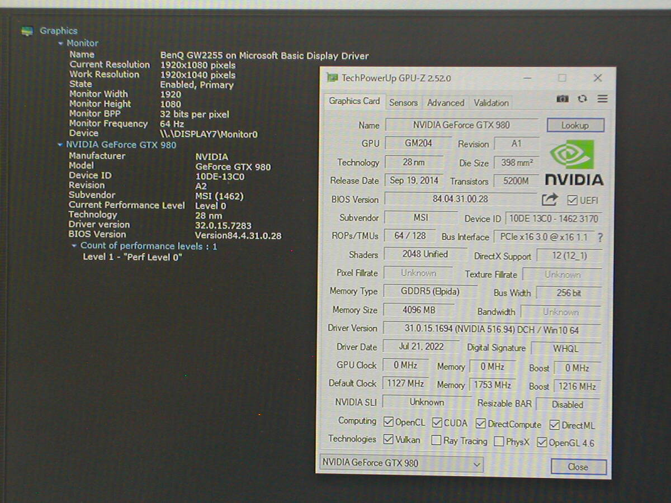Toggle the OpenCL checkbox
Image resolution: width=671 pixels, height=503 pixels.
point(389,422)
